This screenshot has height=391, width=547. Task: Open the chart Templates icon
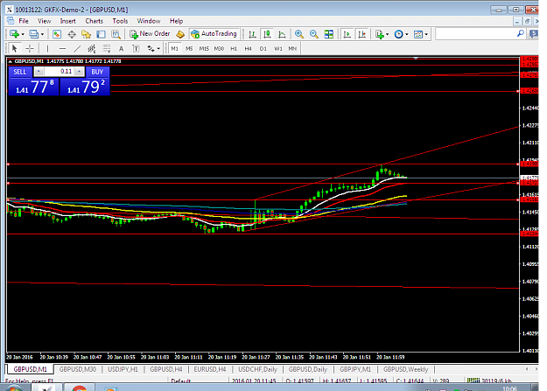pos(418,34)
